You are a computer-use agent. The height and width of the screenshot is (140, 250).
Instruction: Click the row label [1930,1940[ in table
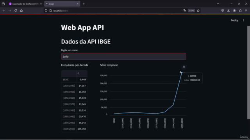pyautogui.click(x=69, y=86)
